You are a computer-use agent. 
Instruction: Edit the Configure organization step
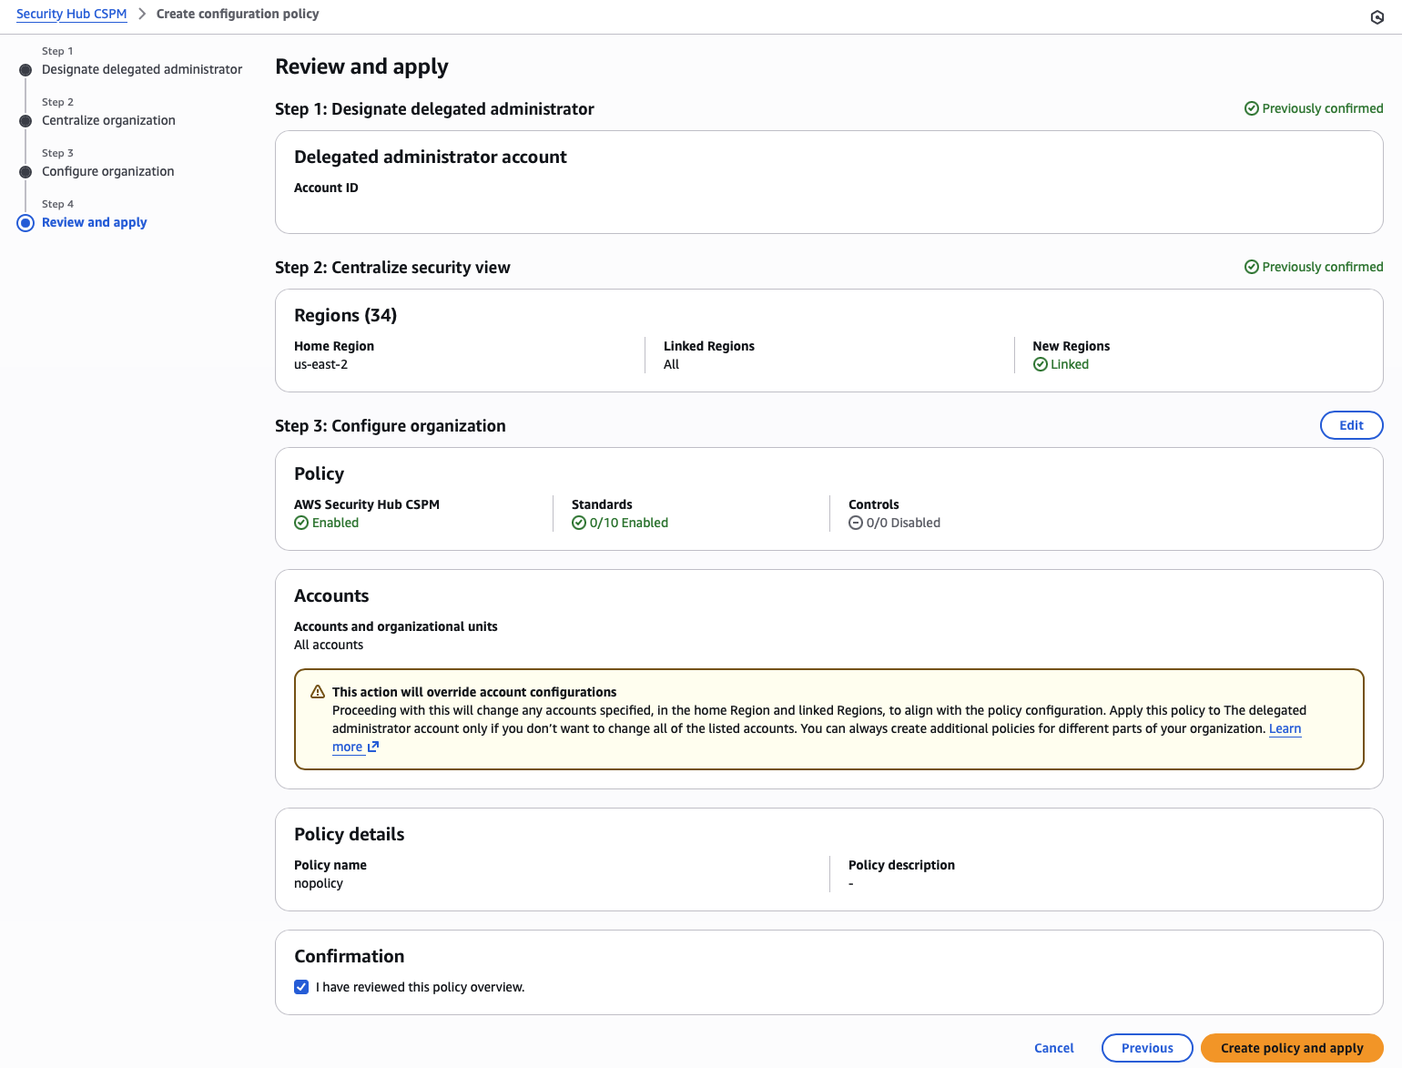point(1351,425)
